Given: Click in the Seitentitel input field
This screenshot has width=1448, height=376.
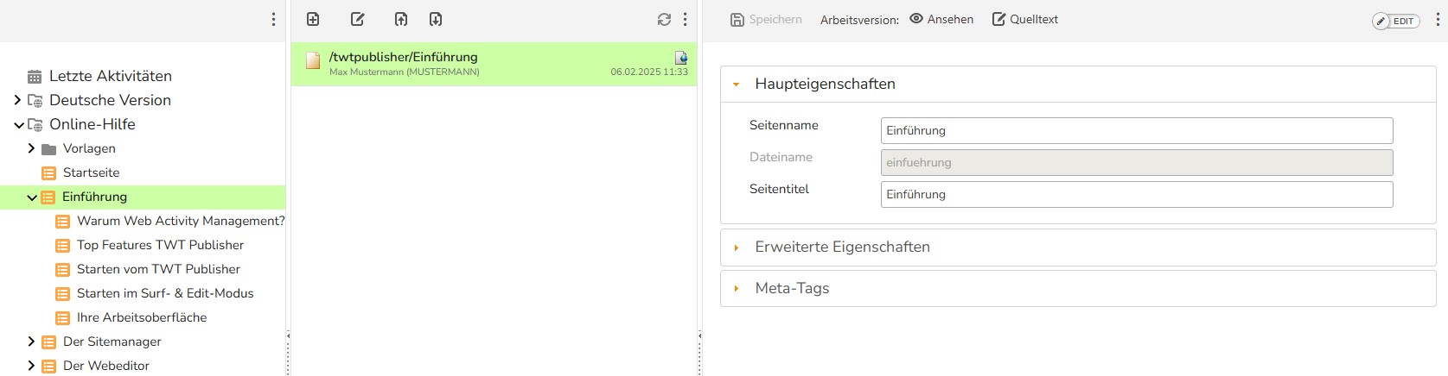Looking at the screenshot, I should point(1137,194).
